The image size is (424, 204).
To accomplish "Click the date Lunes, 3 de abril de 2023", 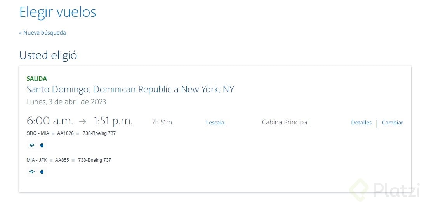I will (x=66, y=102).
